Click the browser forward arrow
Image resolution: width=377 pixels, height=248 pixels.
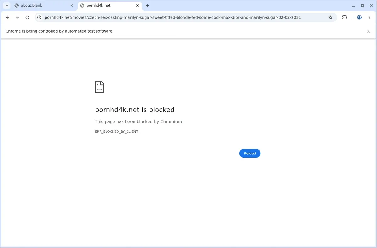click(x=17, y=18)
